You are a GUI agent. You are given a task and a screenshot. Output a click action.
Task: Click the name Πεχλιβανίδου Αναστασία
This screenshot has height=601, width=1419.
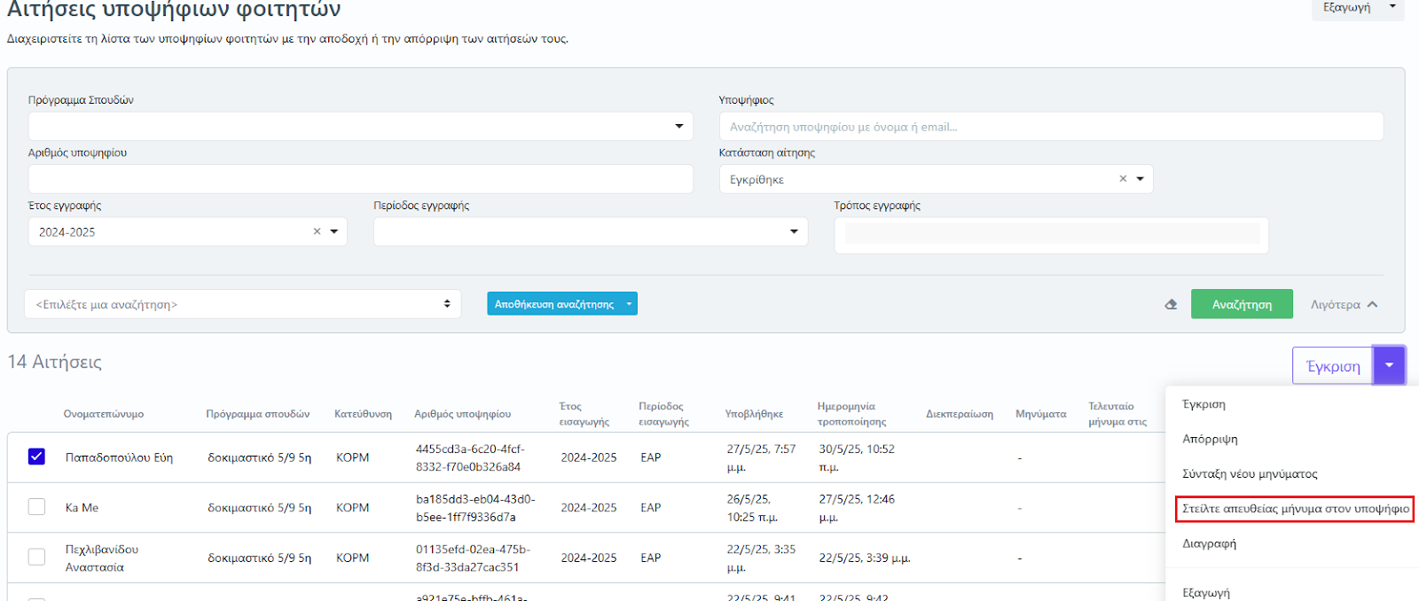(101, 558)
